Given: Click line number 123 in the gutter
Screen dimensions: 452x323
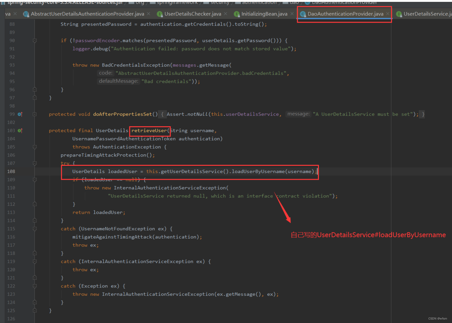Looking at the screenshot, I should click(x=11, y=294).
